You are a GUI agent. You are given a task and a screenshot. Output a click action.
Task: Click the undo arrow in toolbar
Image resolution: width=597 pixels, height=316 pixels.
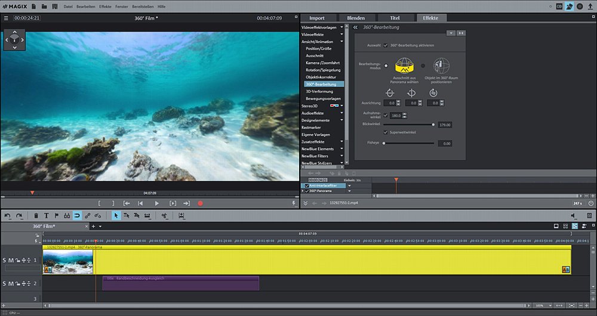[x=8, y=216]
